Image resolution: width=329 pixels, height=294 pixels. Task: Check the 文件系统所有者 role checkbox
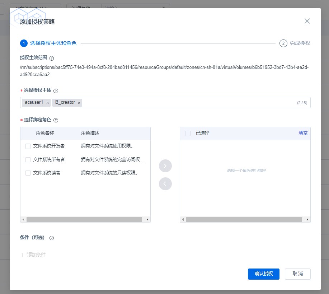click(28, 159)
